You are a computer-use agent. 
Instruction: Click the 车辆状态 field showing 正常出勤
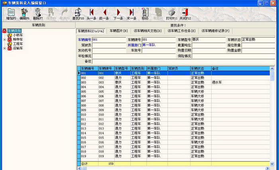258,40
